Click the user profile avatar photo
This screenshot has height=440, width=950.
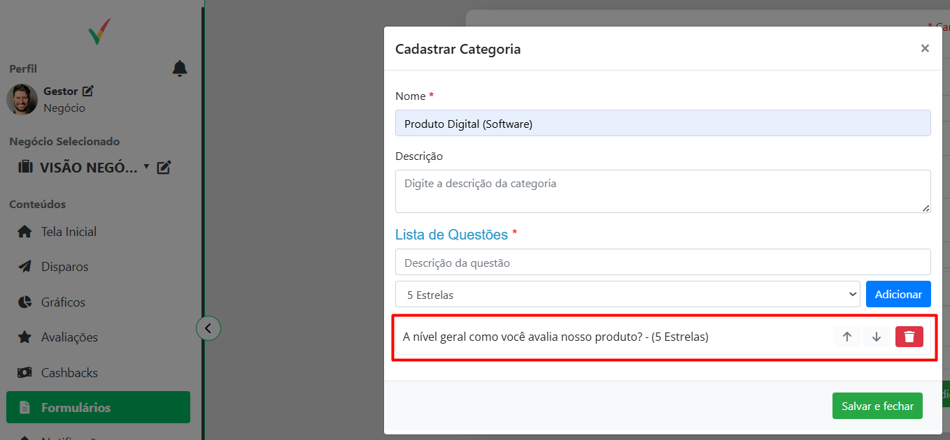(x=22, y=99)
